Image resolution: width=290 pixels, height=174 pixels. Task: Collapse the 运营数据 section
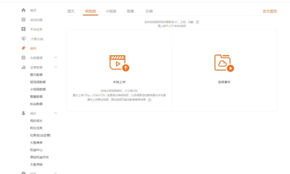coord(56,67)
